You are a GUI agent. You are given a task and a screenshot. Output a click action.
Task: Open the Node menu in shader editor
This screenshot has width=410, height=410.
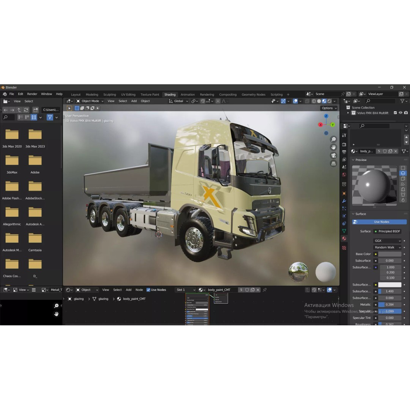(x=139, y=290)
